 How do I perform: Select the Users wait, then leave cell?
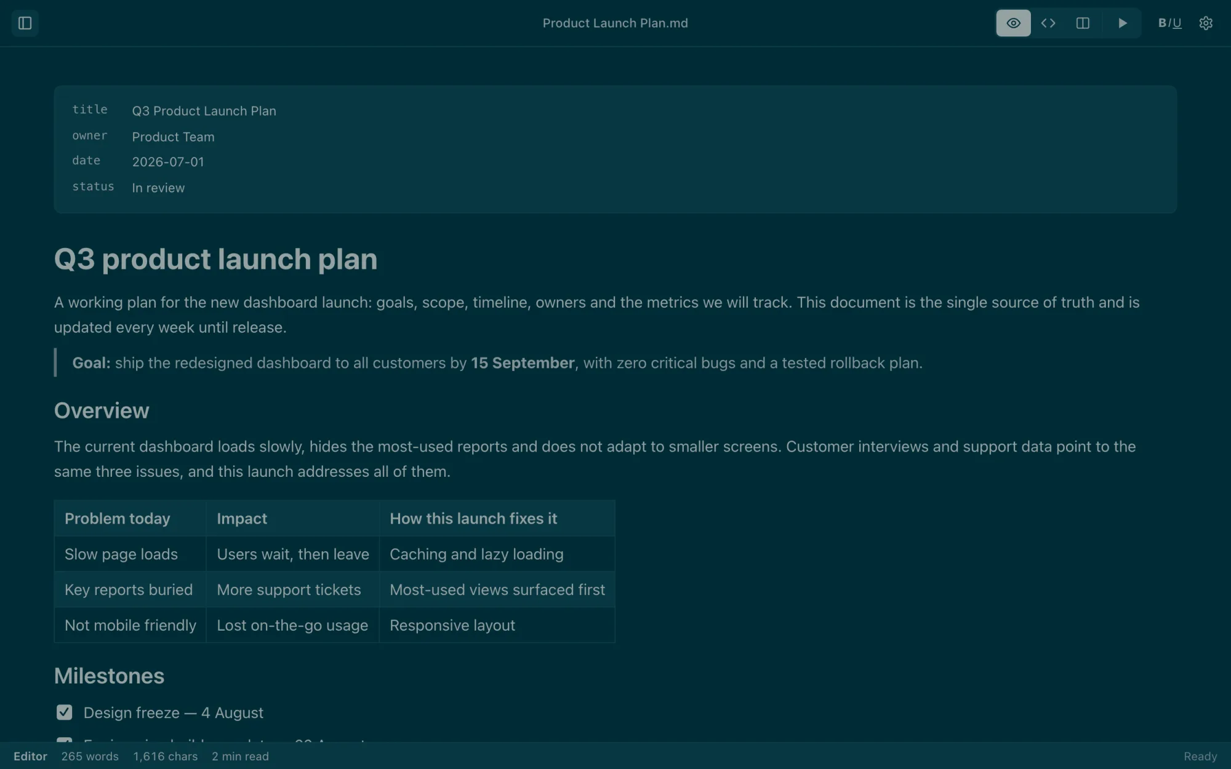292,554
